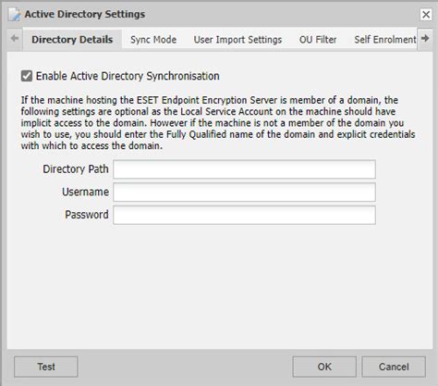This screenshot has height=386, width=438.
Task: Close the Active Directory Settings dialog
Action: [426, 14]
